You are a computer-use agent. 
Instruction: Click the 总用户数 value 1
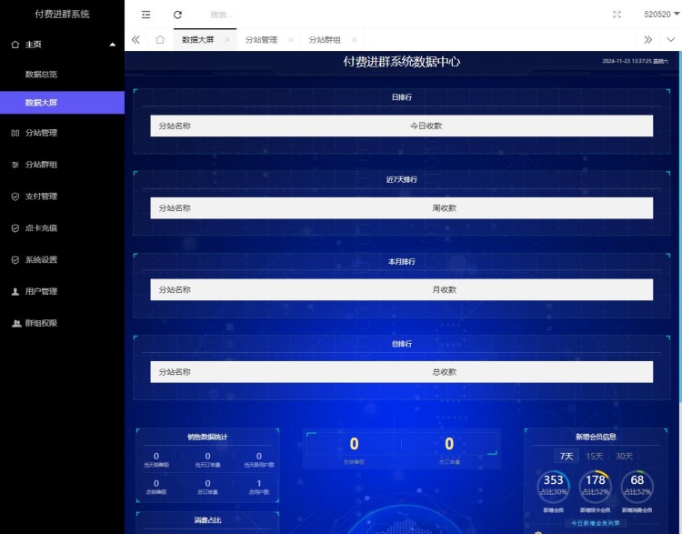tap(259, 484)
